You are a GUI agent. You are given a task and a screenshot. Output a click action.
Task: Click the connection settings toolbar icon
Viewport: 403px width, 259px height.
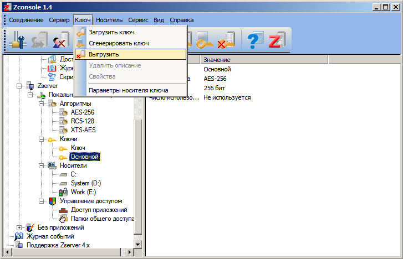pos(18,40)
